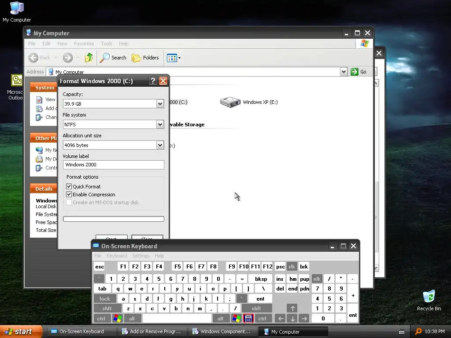Screen dimensions: 451x338
Task: Click the tray keyboard icon
Action: [402, 332]
